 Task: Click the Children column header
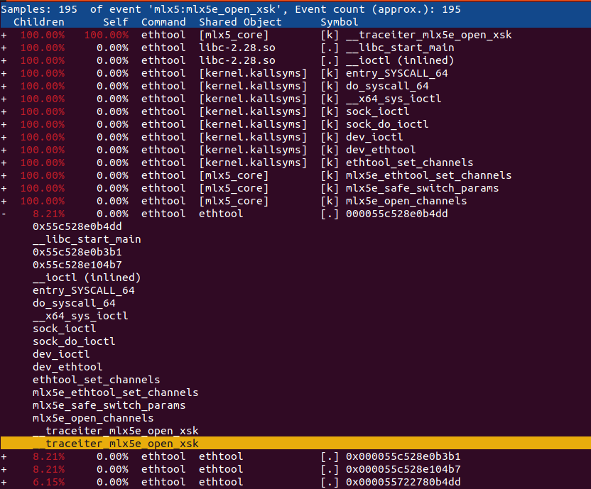pos(39,22)
